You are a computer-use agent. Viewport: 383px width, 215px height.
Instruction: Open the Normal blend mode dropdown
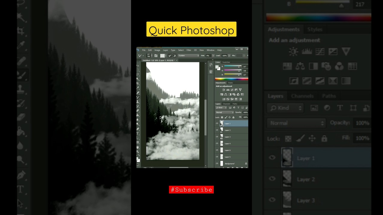click(x=224, y=112)
